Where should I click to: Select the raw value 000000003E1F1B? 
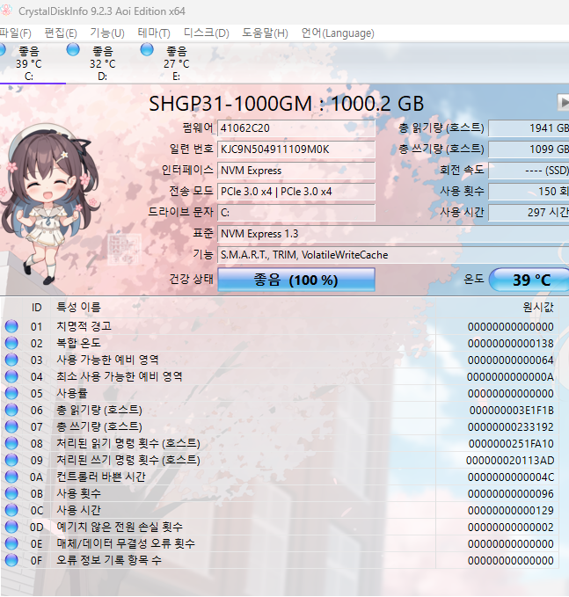(x=512, y=411)
